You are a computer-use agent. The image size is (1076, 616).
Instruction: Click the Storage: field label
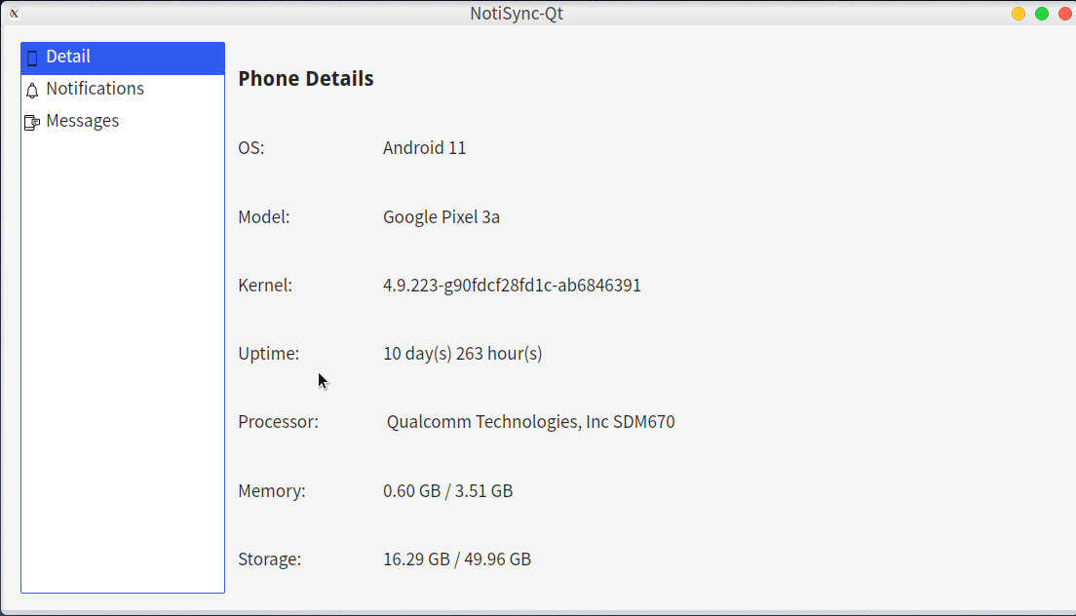point(270,559)
